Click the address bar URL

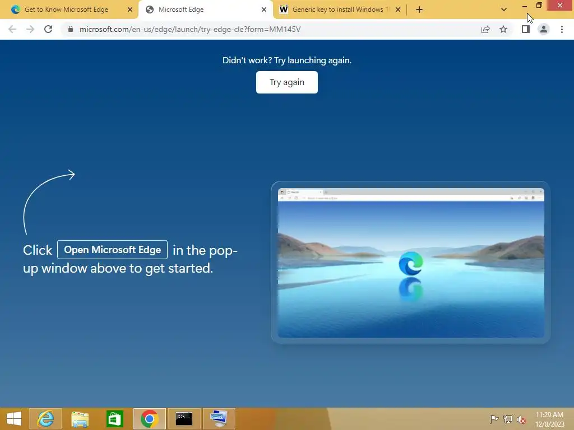190,29
